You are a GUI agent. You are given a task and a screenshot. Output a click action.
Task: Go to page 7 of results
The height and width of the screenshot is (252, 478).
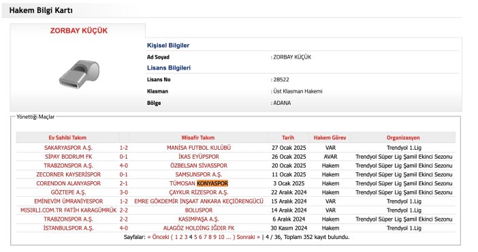tap(205, 237)
